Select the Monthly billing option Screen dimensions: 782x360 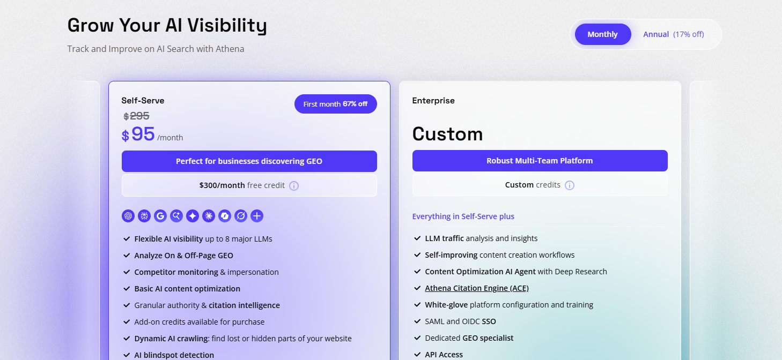[602, 34]
